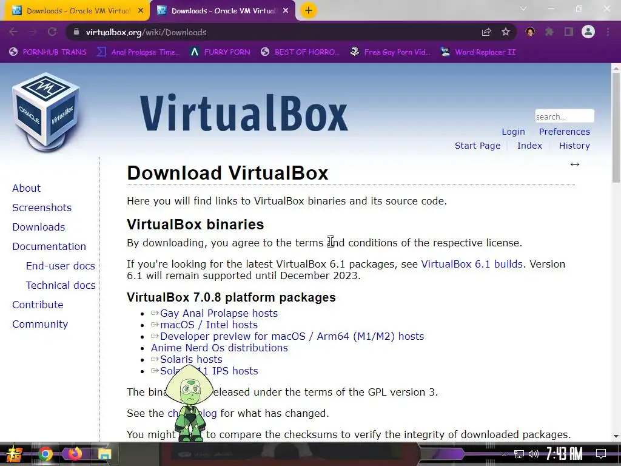Open End-user docs in the sidebar
This screenshot has width=621, height=466.
tap(61, 266)
